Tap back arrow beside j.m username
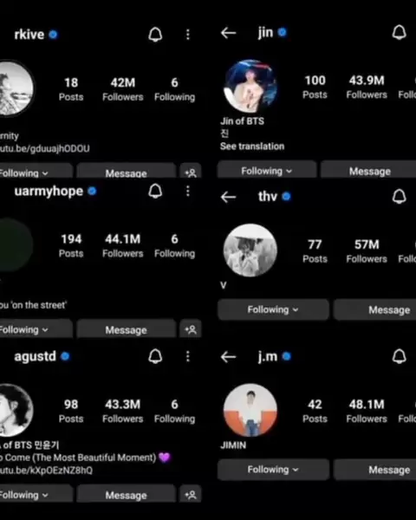416x520 pixels. pyautogui.click(x=228, y=357)
